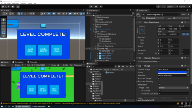
Task: Open the File menu
Action: [1, 3]
